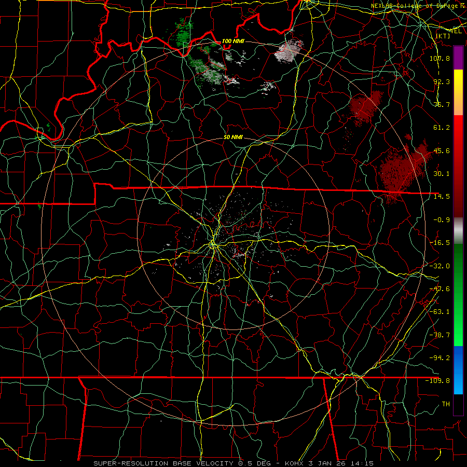The width and height of the screenshot is (467, 467).
Task: Click the -32.0 scale value
Action: point(439,266)
